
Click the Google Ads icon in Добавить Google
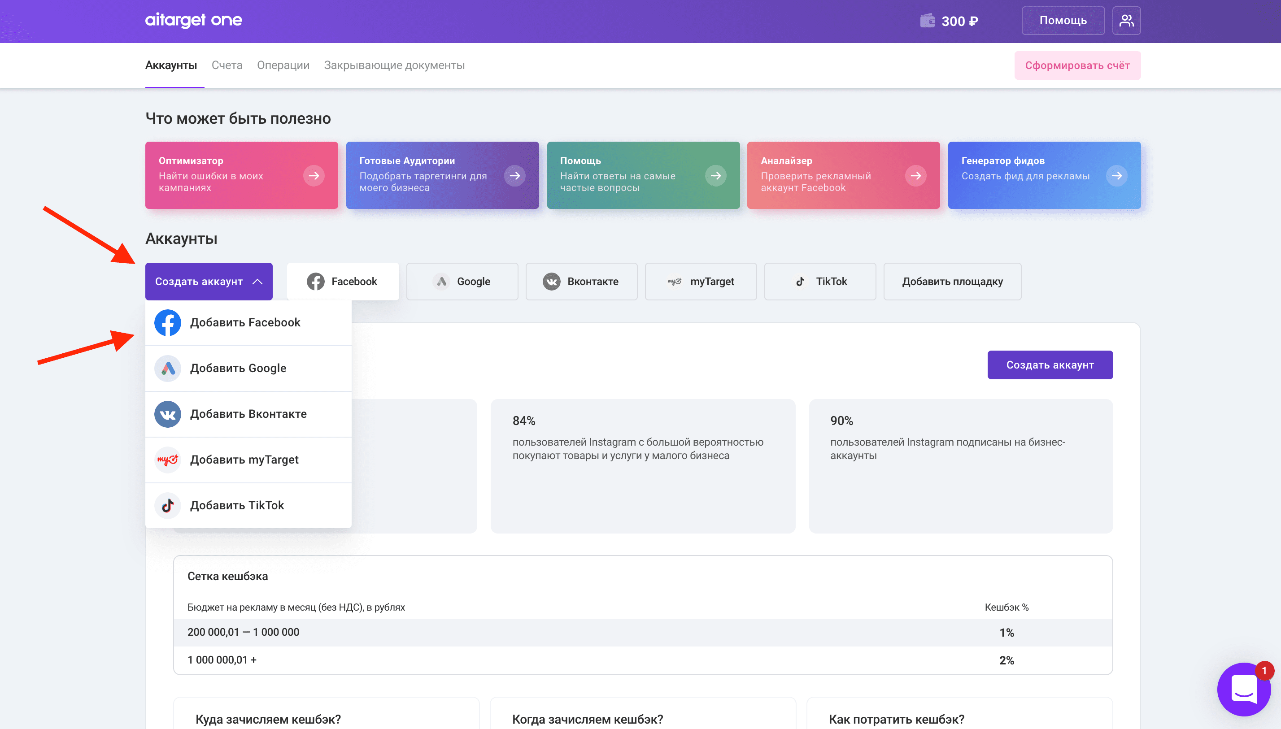168,369
